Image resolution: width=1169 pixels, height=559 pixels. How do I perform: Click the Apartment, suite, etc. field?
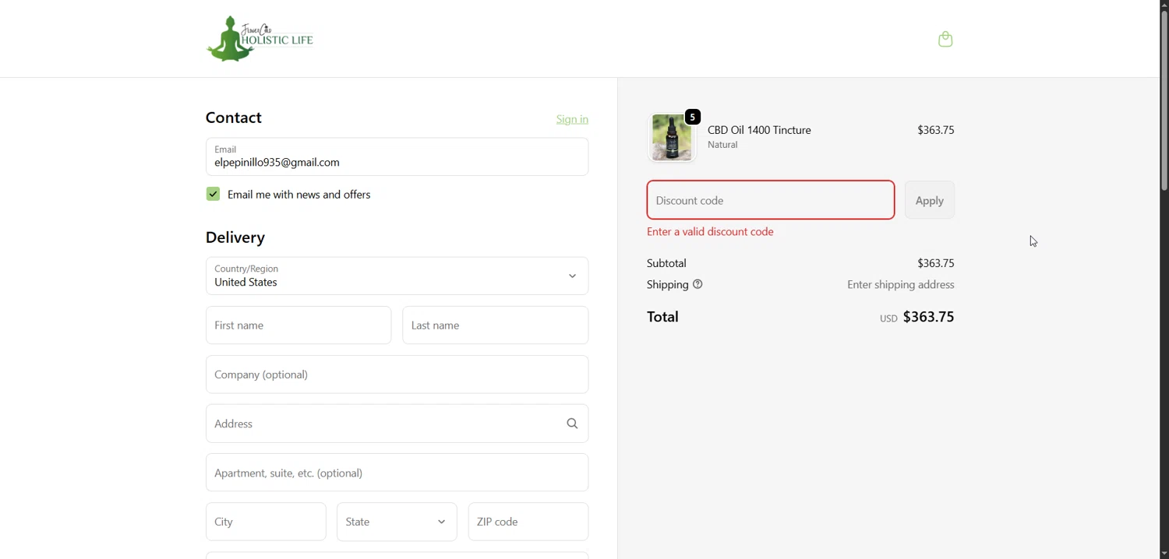(x=397, y=473)
